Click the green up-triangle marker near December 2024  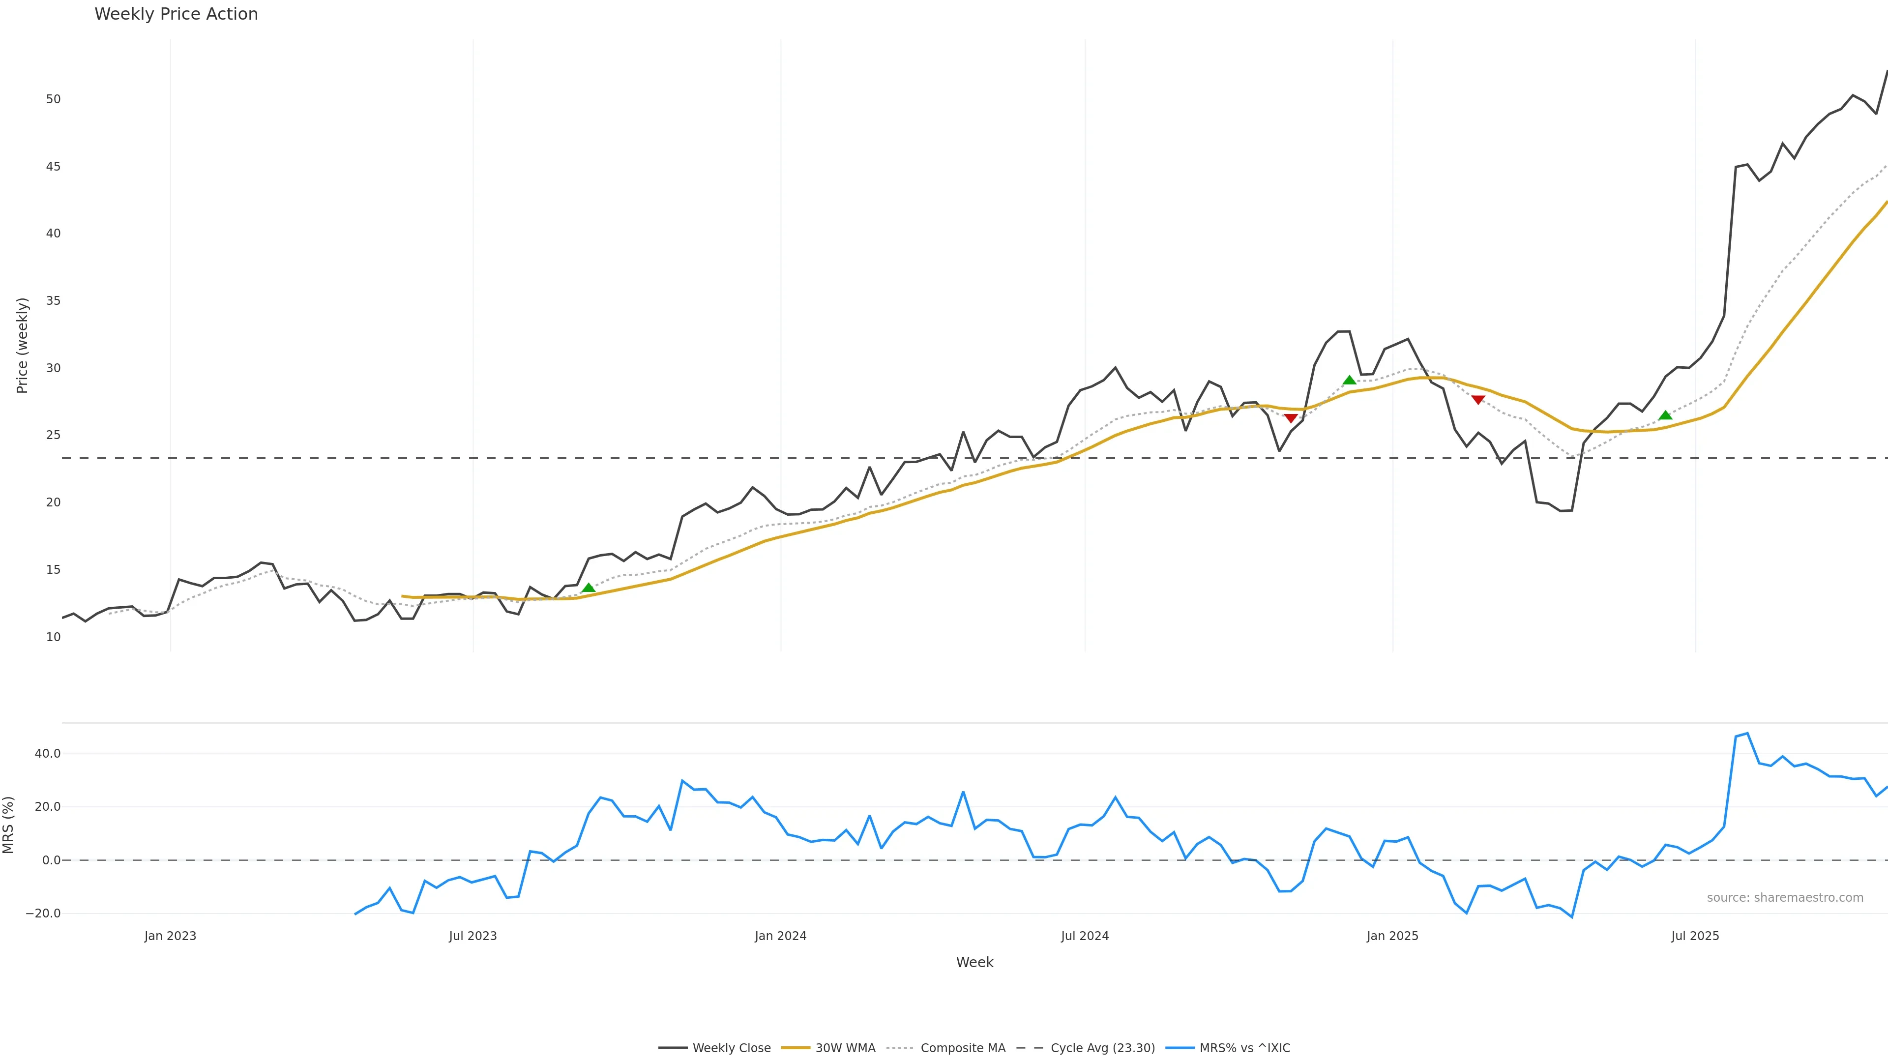[x=1349, y=380]
